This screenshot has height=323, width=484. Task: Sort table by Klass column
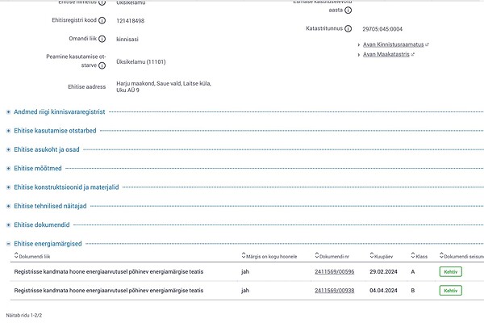(419, 256)
